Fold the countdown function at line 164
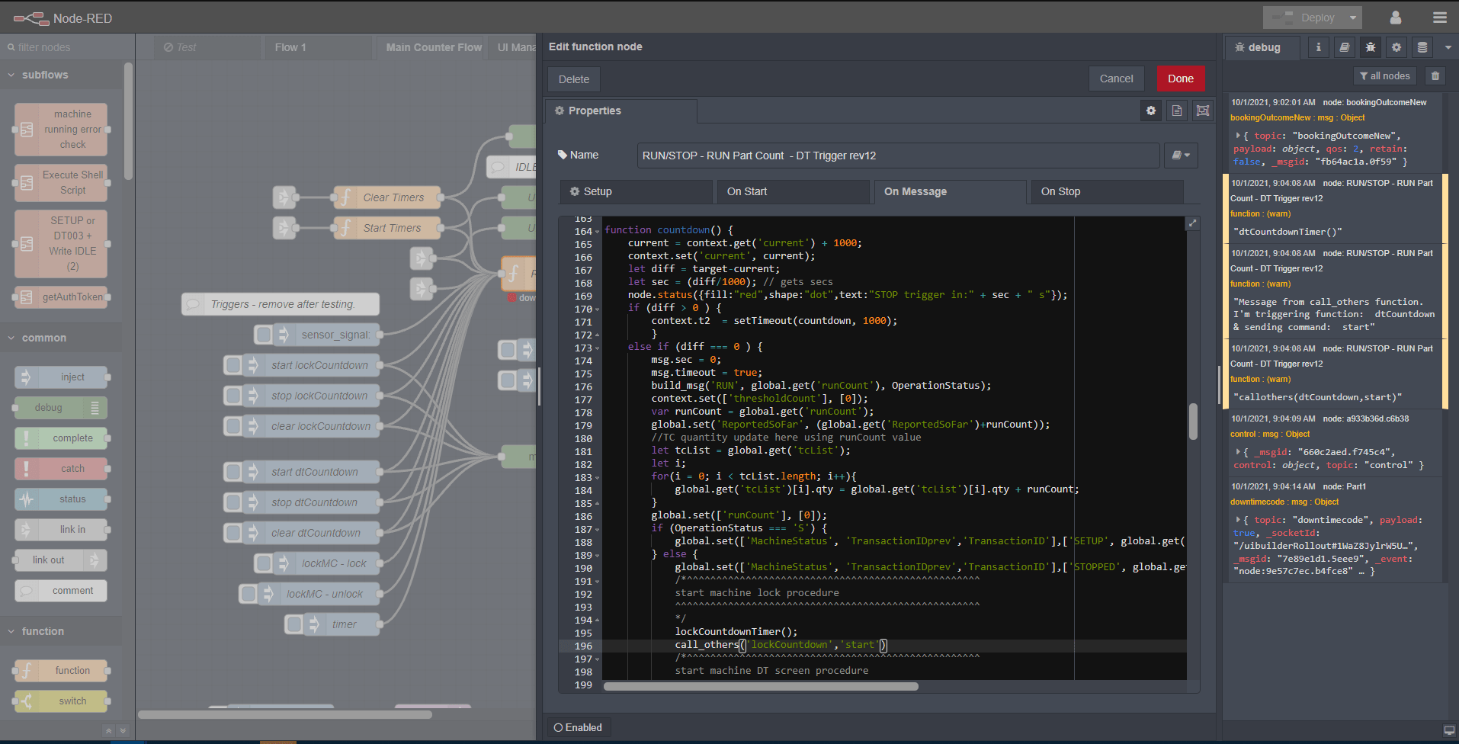The image size is (1459, 744). pos(598,231)
